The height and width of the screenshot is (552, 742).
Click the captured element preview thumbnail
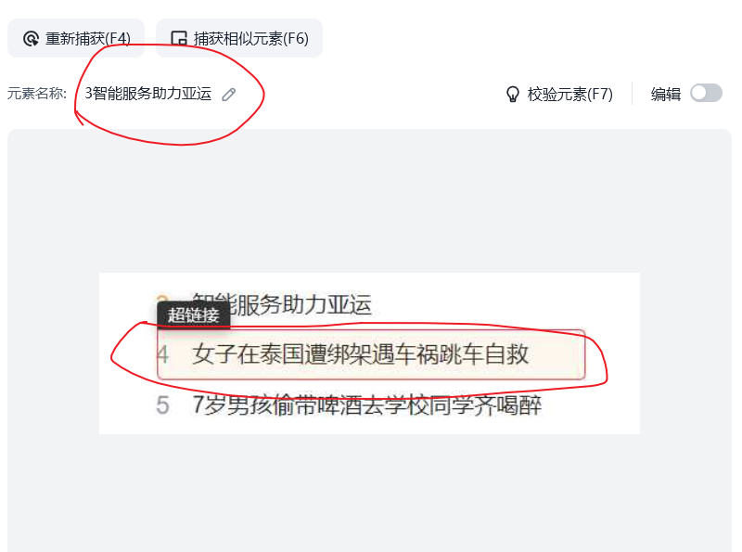(x=369, y=353)
